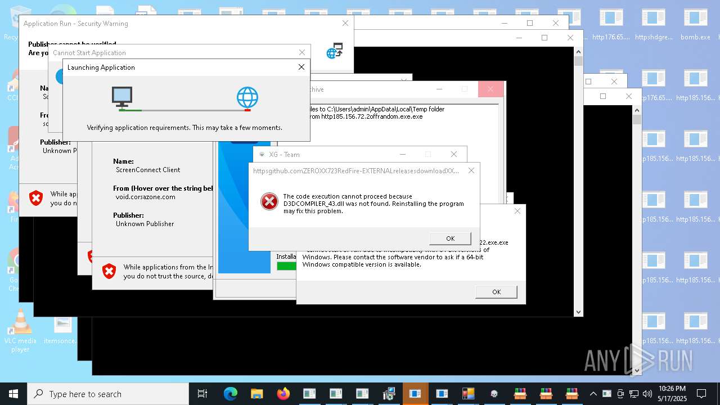Click the globe network icon in Security Warning header
The height and width of the screenshot is (405, 720).
[335, 51]
